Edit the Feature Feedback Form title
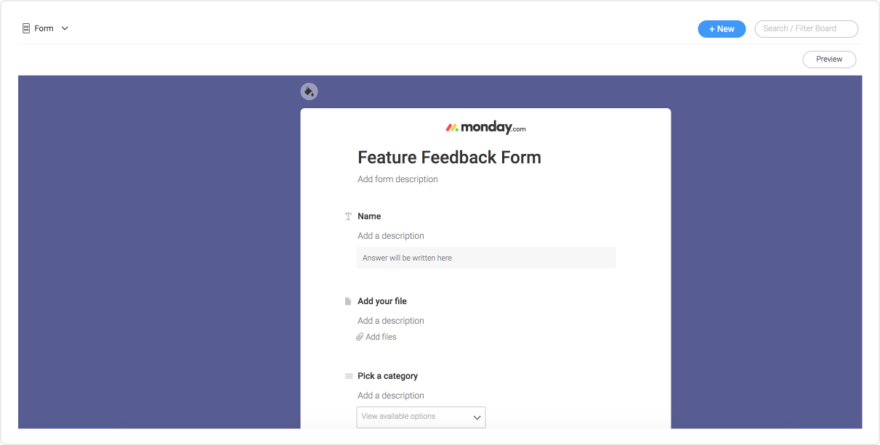The image size is (880, 445). (x=449, y=158)
